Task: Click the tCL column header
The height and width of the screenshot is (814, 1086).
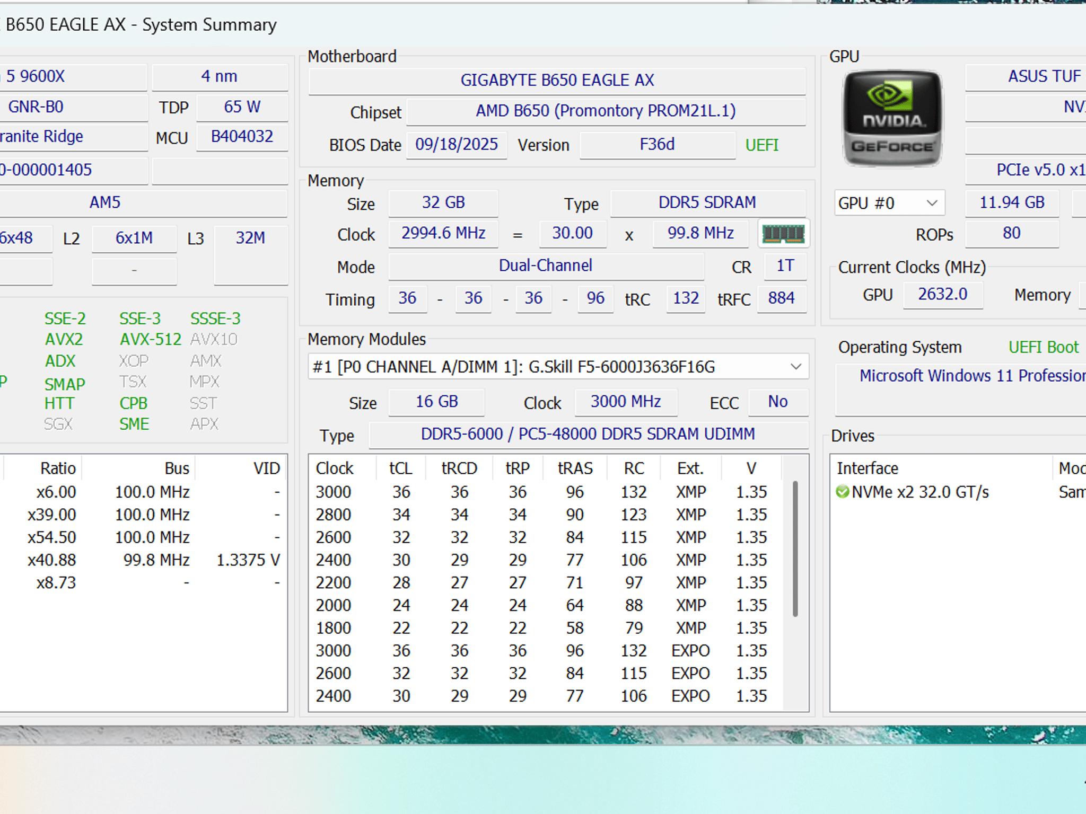Action: point(401,468)
